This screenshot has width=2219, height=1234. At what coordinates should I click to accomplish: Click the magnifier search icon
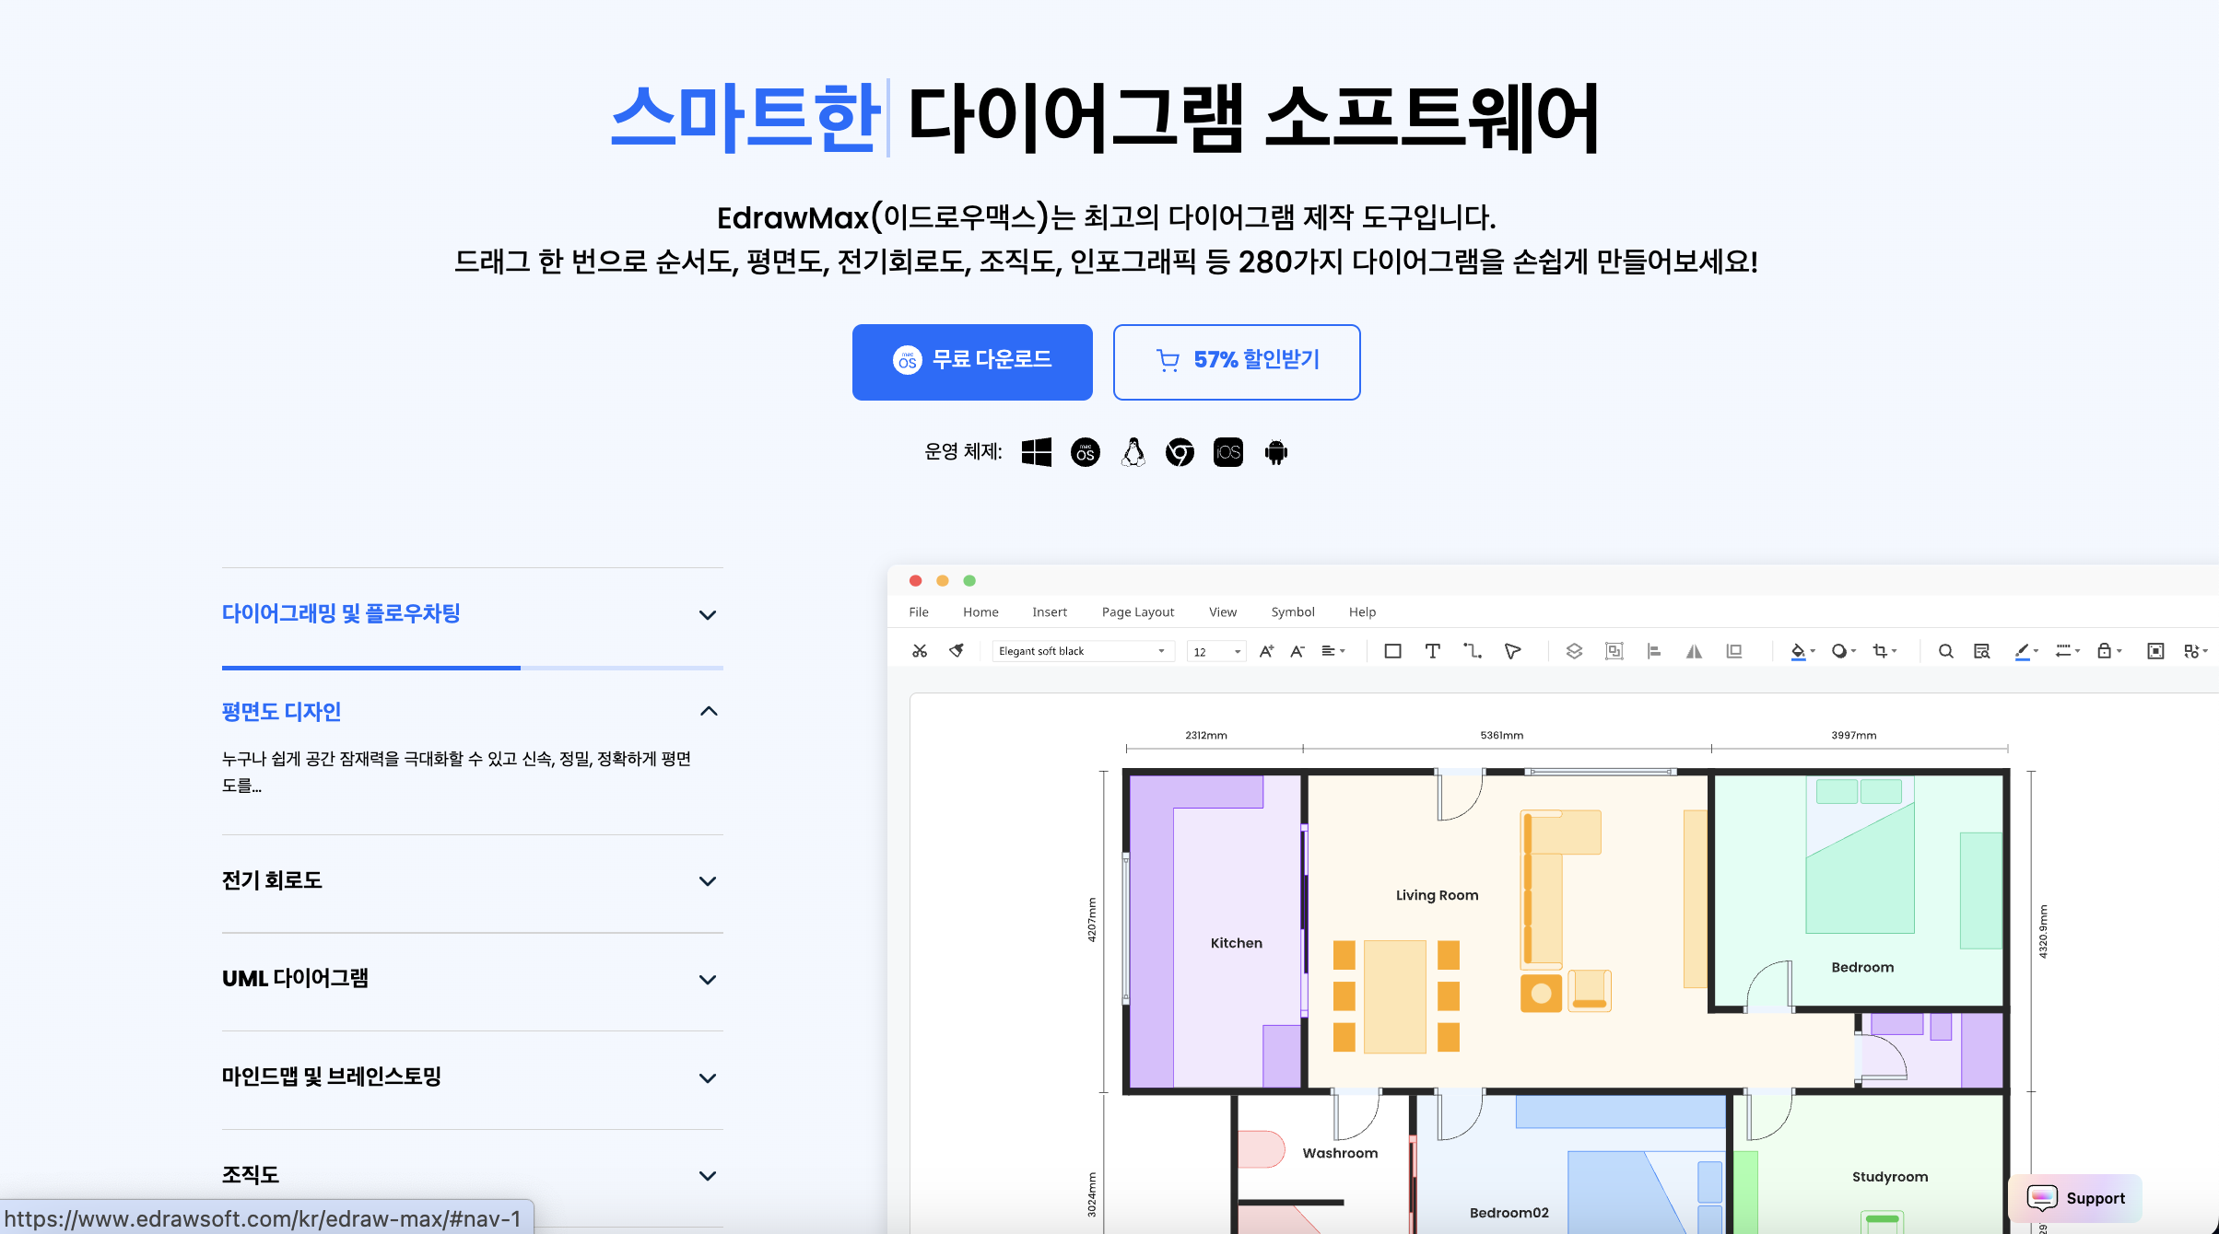pos(1945,651)
